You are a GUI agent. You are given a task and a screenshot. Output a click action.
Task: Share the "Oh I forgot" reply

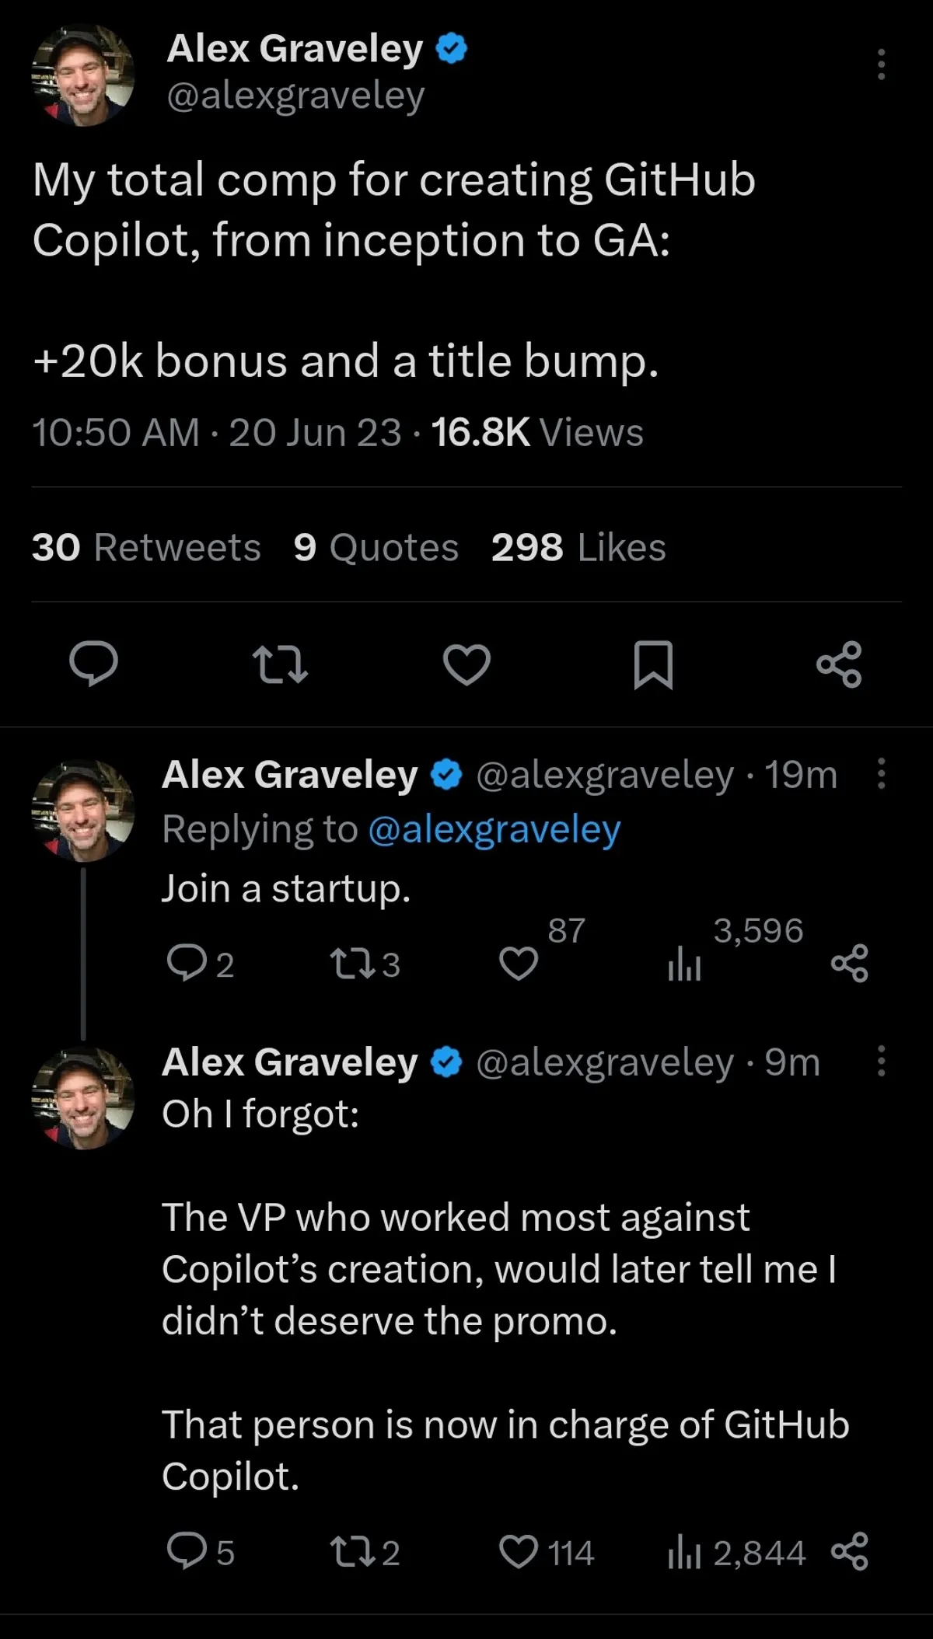point(849,1552)
